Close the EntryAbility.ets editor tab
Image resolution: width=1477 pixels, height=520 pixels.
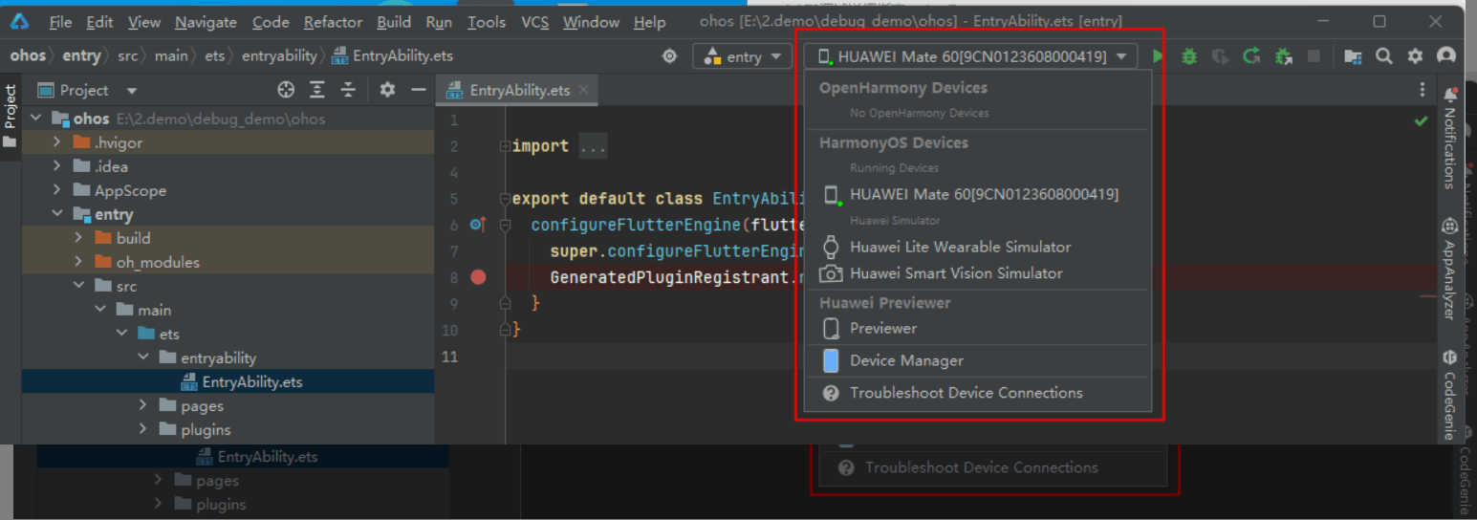pos(584,90)
